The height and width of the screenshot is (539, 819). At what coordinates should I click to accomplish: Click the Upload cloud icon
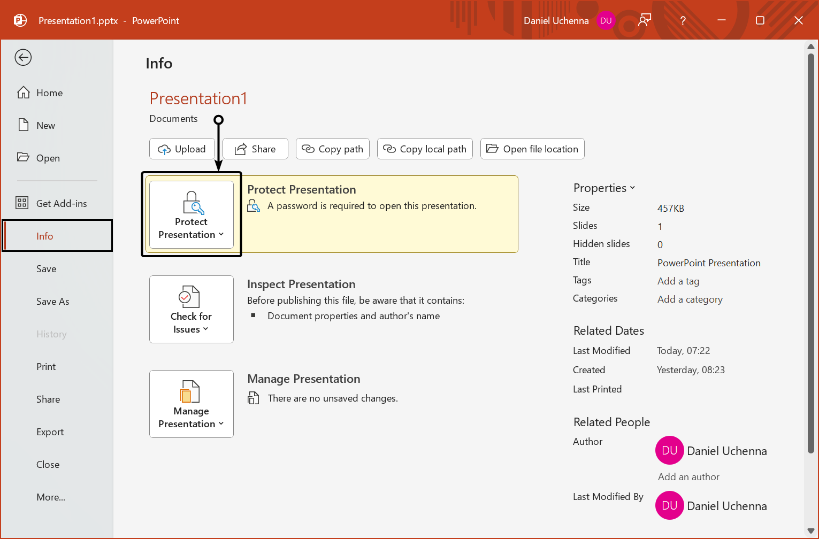coord(165,149)
